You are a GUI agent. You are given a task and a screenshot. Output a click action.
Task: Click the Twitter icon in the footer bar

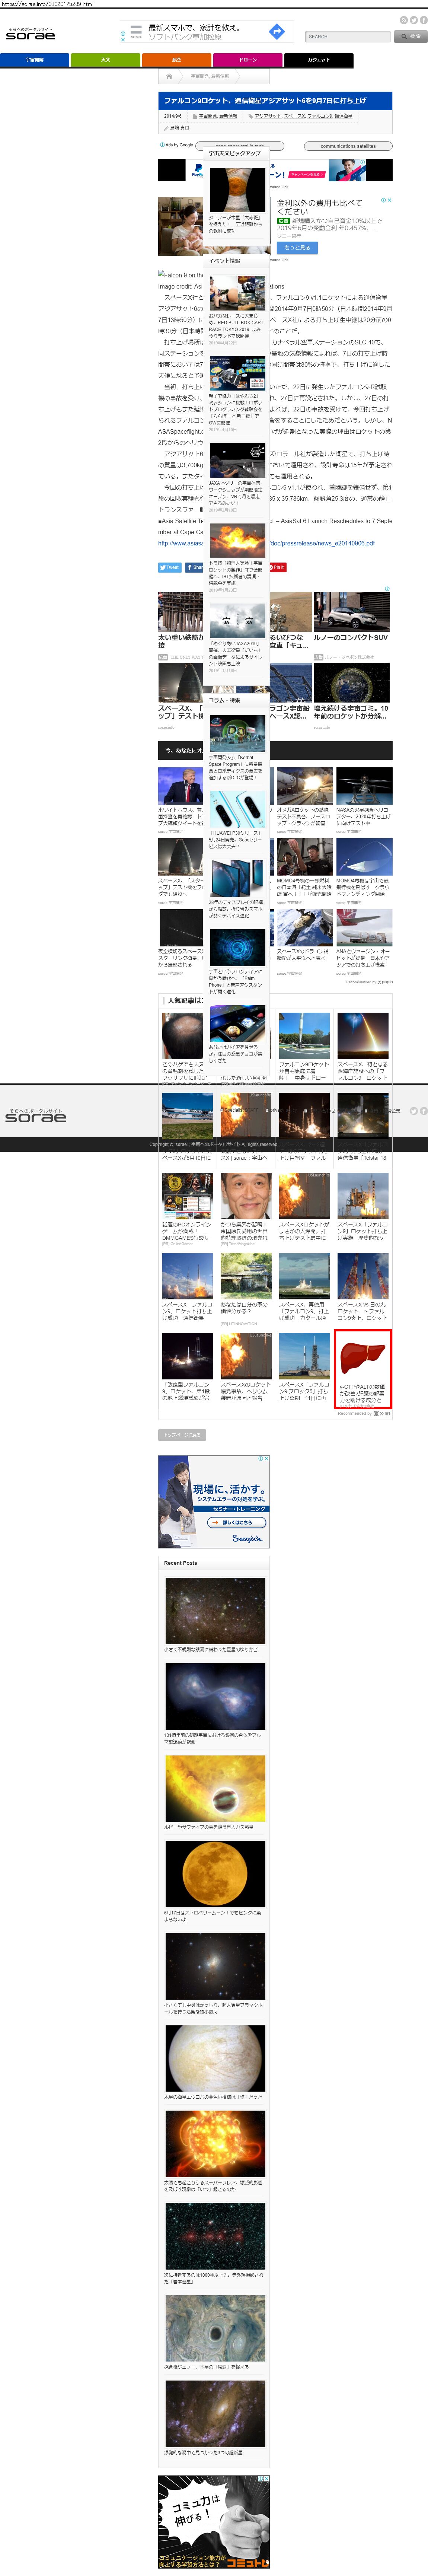tap(413, 1111)
